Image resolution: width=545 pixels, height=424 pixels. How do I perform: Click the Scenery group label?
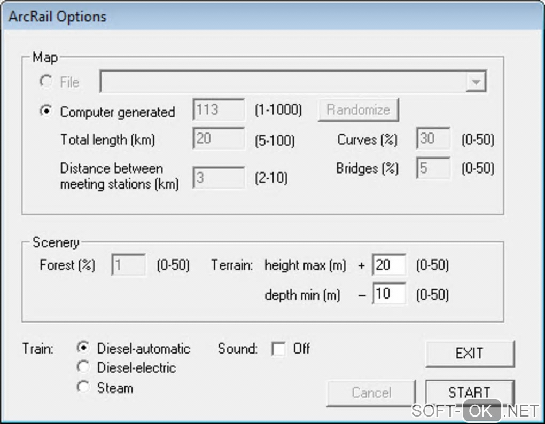pos(56,242)
